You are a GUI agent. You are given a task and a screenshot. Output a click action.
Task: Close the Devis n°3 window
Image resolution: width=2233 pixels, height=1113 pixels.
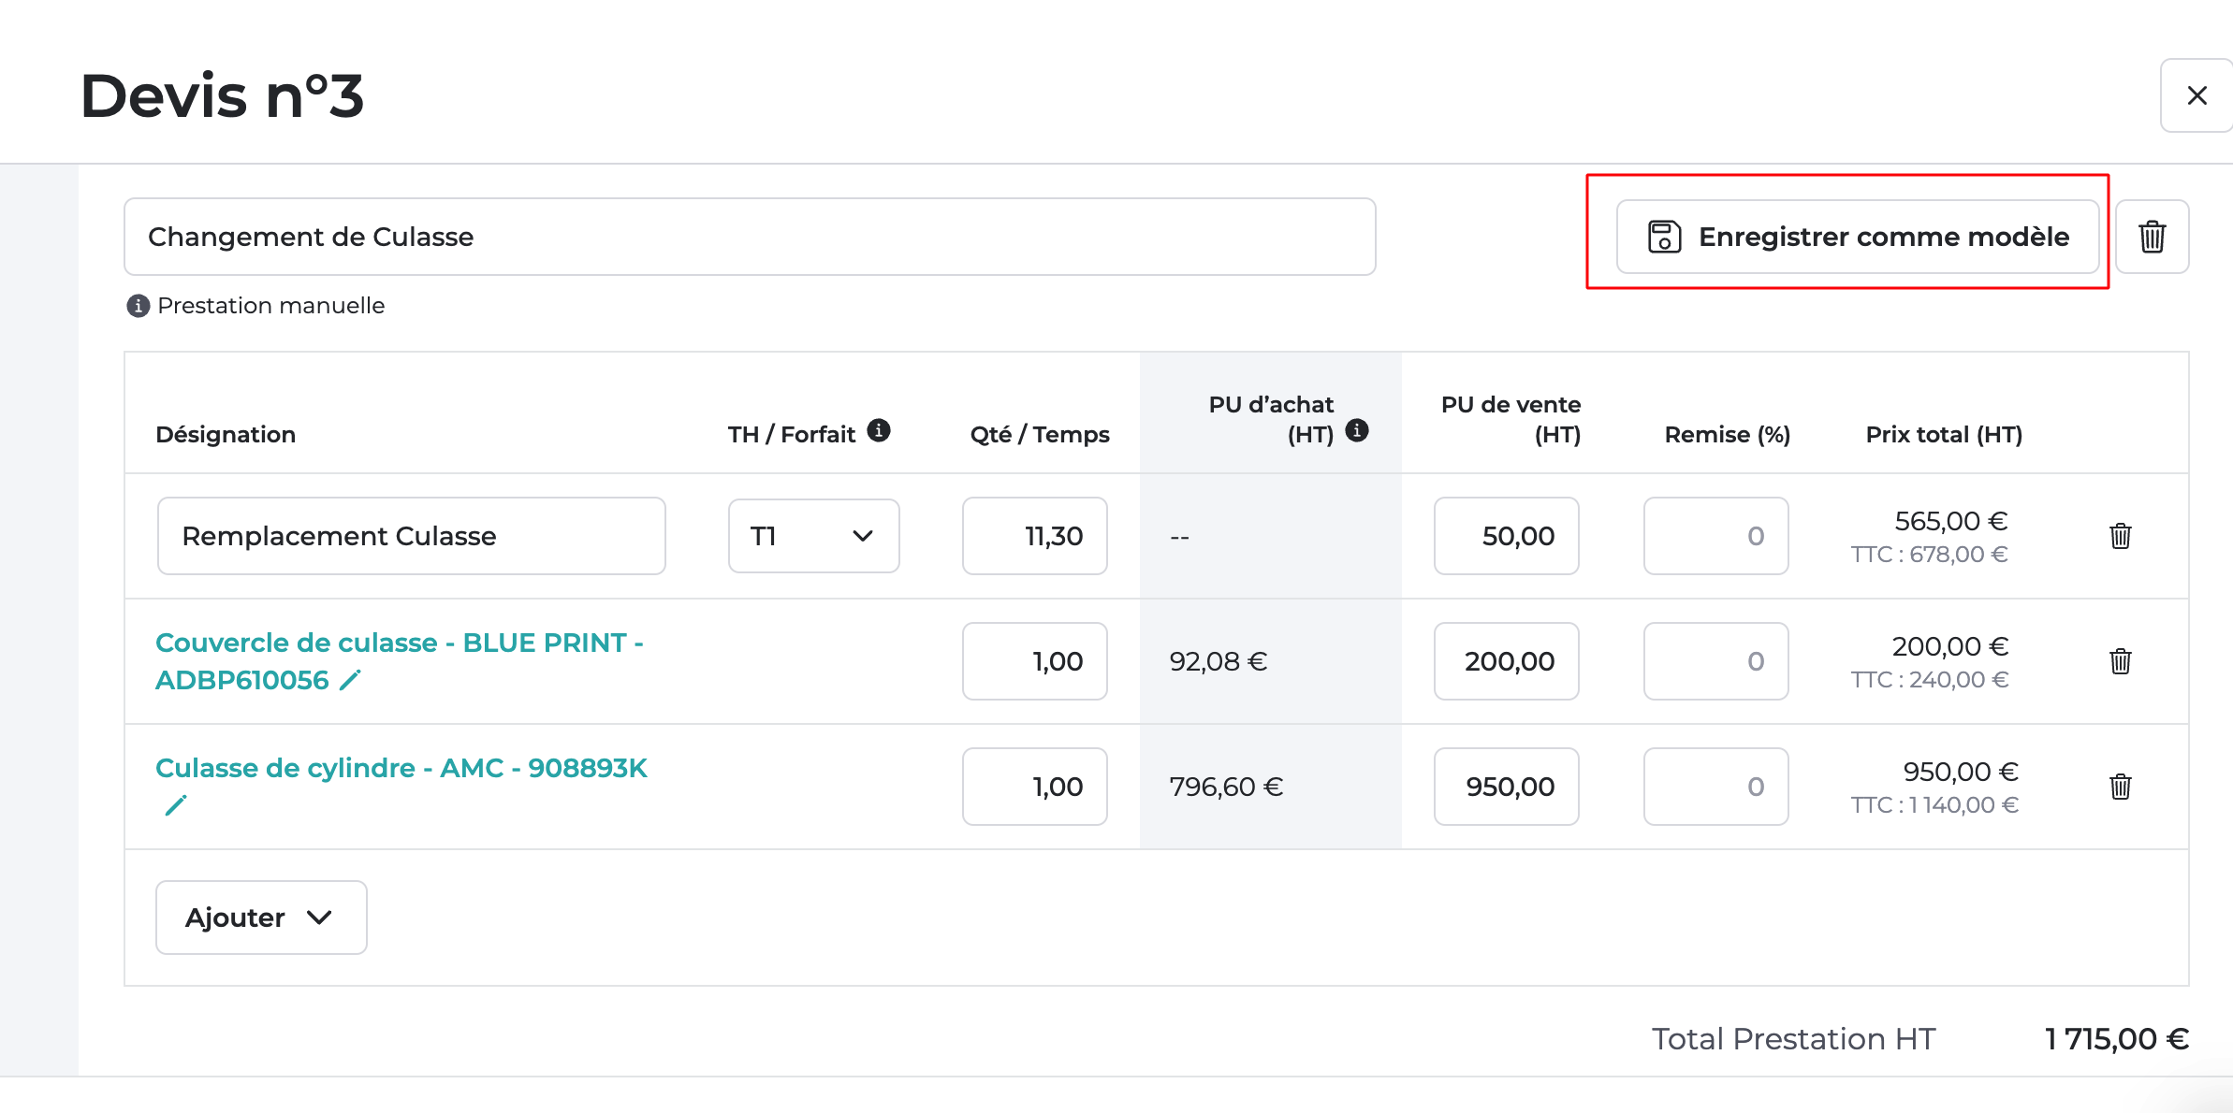tap(2196, 94)
